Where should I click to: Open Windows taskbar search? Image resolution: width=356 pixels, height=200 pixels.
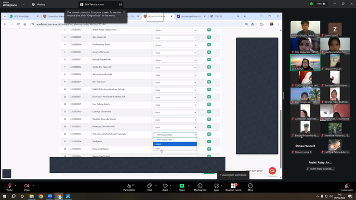(13, 196)
